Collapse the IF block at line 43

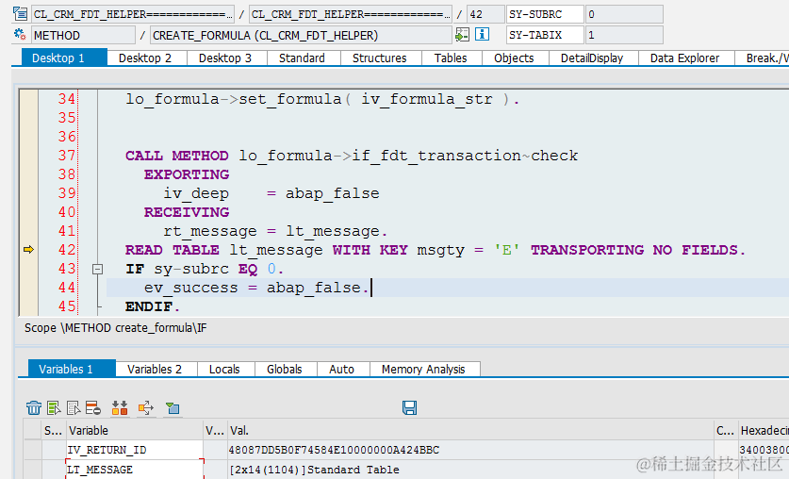pyautogui.click(x=98, y=269)
